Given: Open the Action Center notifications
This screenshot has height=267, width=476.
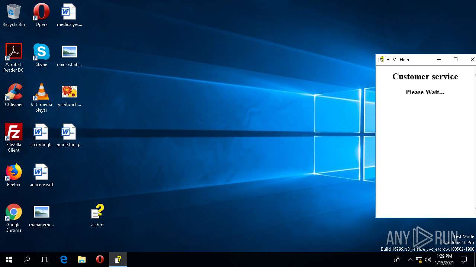Looking at the screenshot, I should 464,260.
